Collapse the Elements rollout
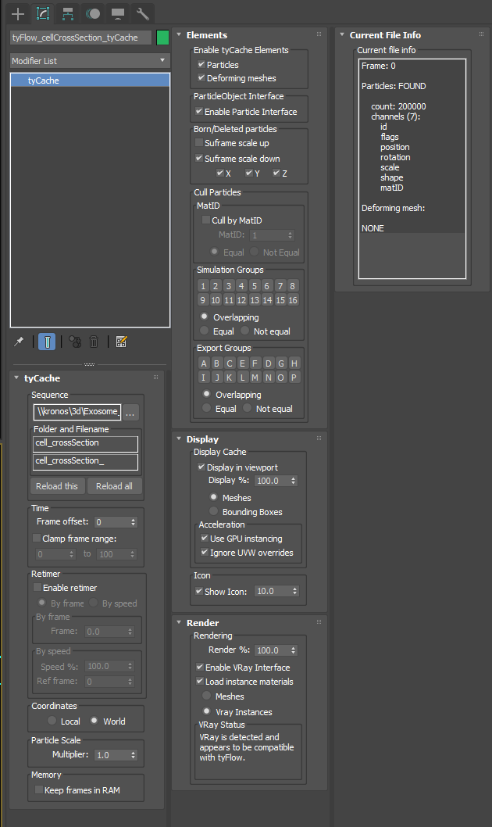This screenshot has height=827, width=492. [179, 35]
